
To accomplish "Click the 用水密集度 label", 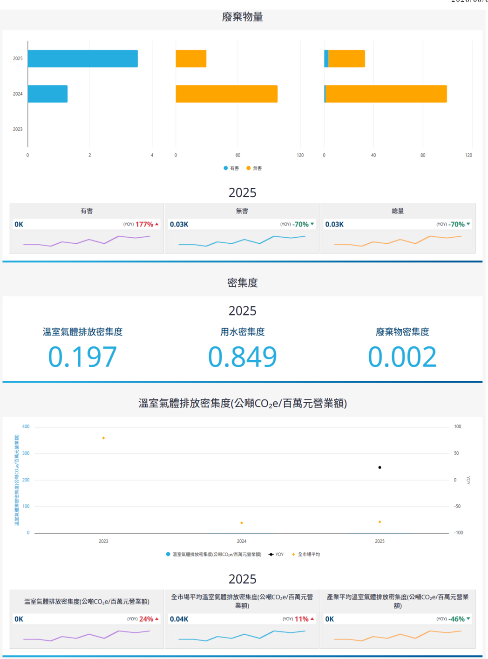I will (243, 332).
